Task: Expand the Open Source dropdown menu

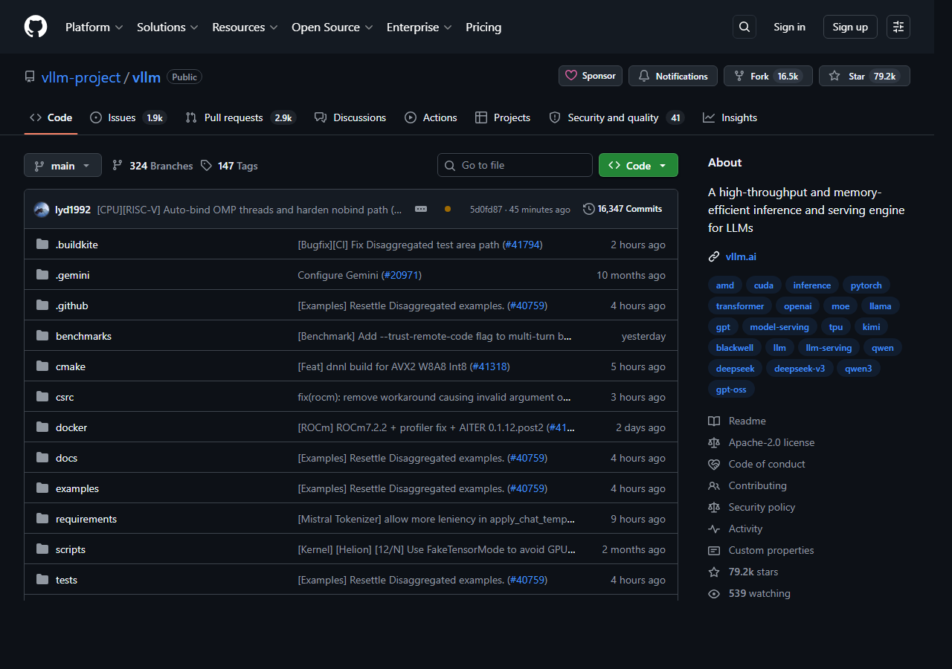Action: pyautogui.click(x=332, y=27)
